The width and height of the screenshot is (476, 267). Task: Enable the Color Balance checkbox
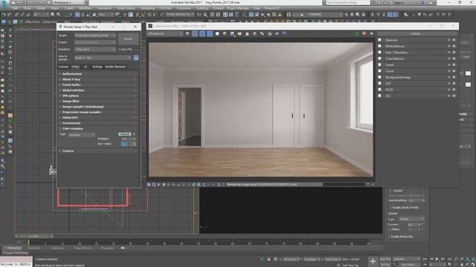[x=379, y=59]
